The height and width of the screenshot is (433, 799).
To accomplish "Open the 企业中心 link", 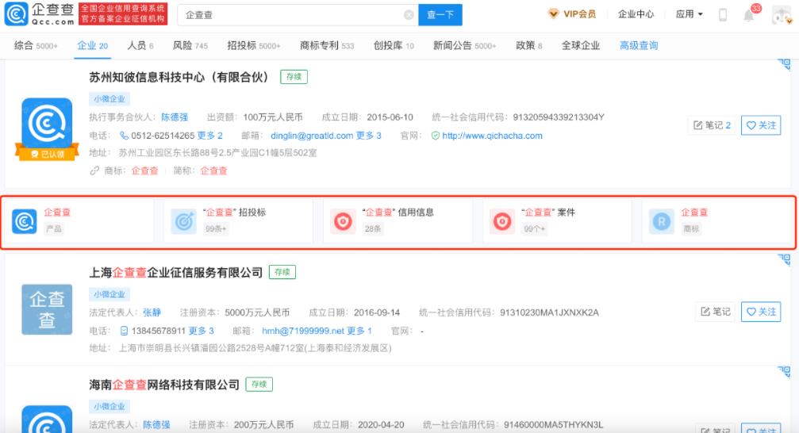I will [x=636, y=14].
